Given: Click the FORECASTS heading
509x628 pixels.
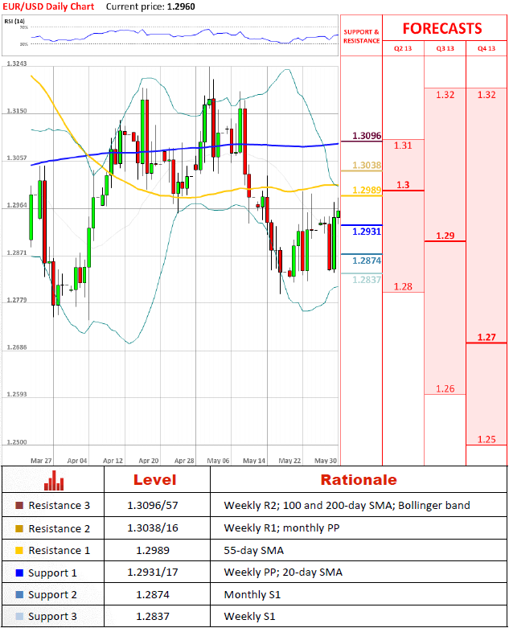Looking at the screenshot, I should point(442,28).
